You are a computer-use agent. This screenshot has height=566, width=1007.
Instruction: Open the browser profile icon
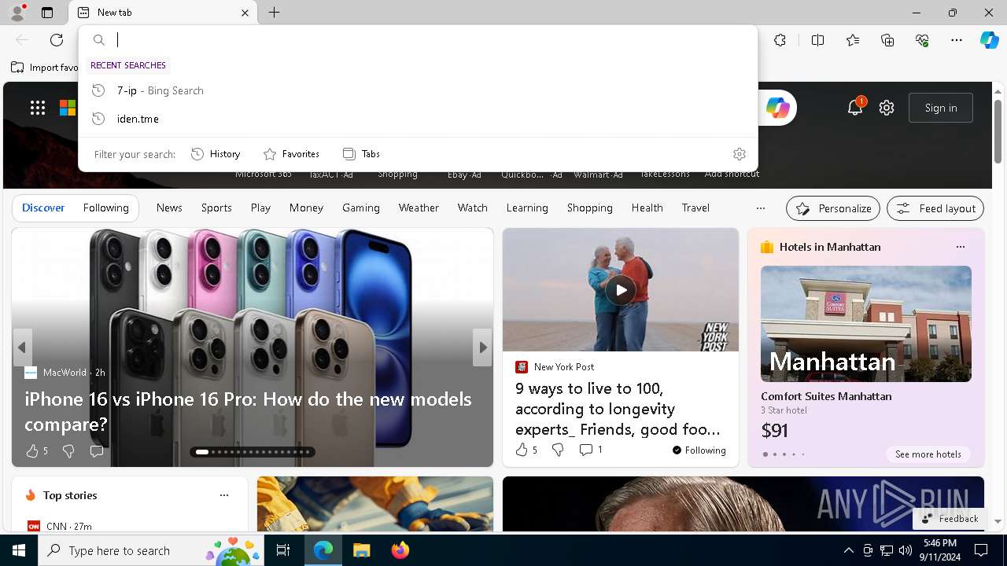coord(17,13)
